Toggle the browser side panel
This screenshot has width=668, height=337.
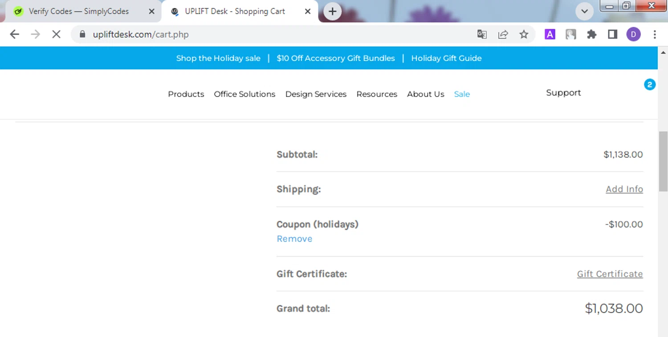[x=613, y=34]
